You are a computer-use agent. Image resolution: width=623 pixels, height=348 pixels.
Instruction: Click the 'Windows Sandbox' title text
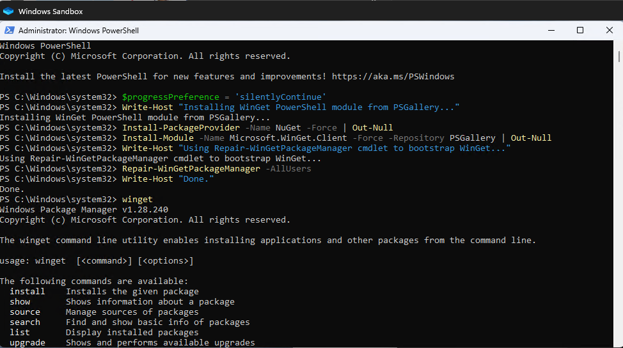coord(51,12)
